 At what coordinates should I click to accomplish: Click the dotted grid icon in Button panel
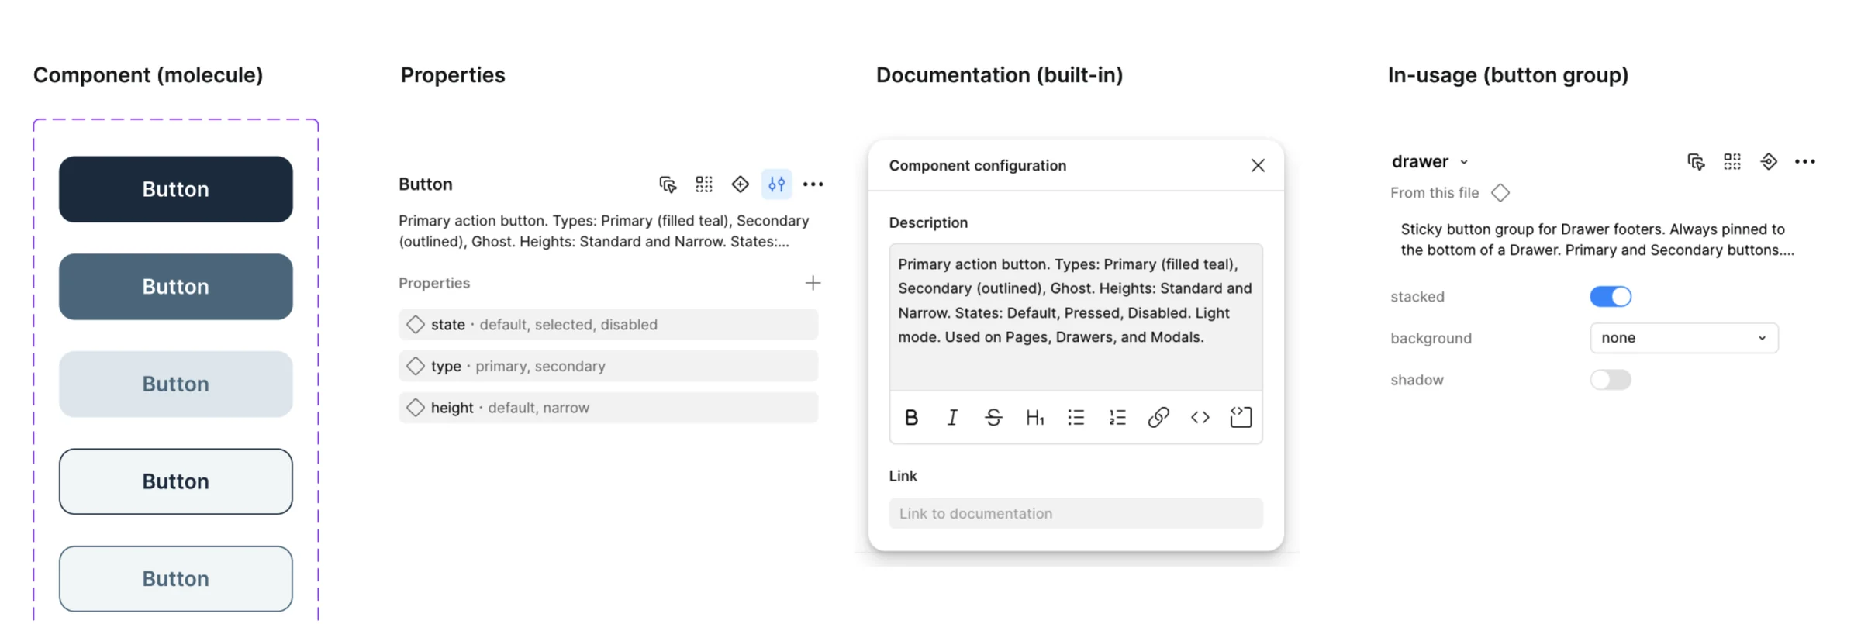pos(704,184)
